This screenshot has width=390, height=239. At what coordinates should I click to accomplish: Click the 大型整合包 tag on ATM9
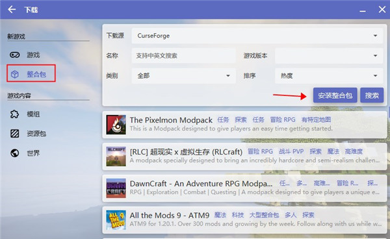(264, 215)
